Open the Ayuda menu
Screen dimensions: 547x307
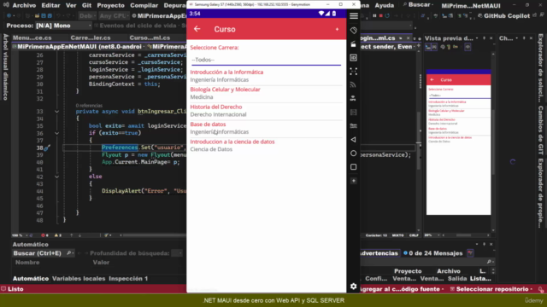(x=385, y=6)
